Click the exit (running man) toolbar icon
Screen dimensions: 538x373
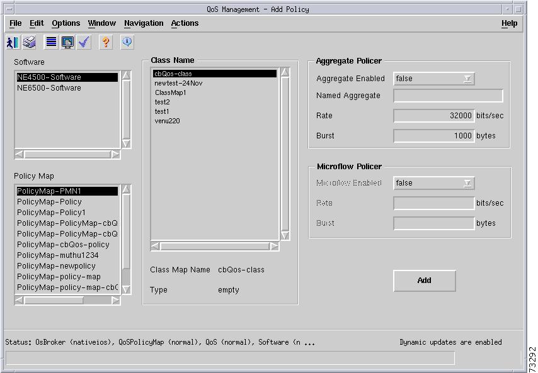point(13,43)
